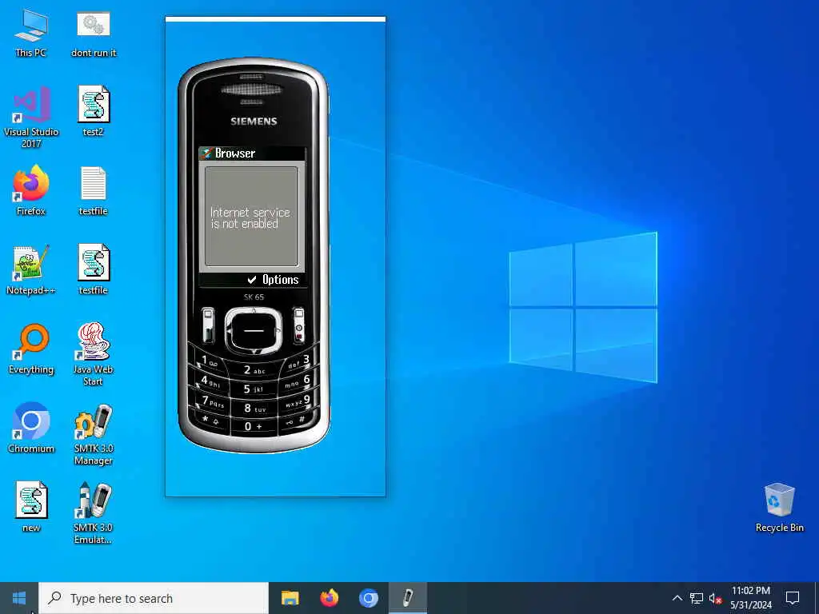Open This PC desktop icon
The image size is (819, 614).
31,34
